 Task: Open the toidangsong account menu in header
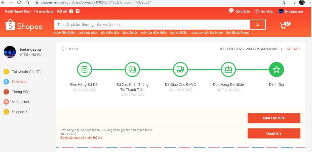291,11
